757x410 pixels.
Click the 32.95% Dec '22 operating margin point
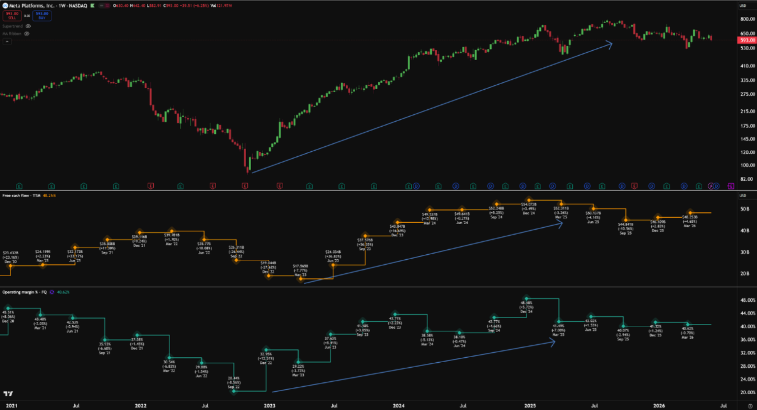coord(266,349)
